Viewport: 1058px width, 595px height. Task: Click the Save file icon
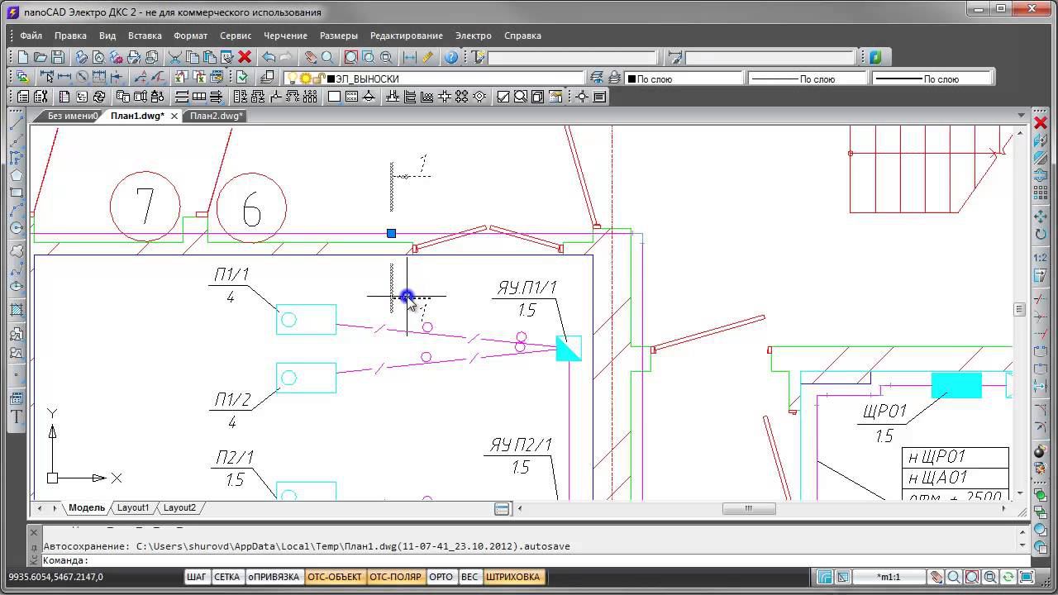coord(57,57)
